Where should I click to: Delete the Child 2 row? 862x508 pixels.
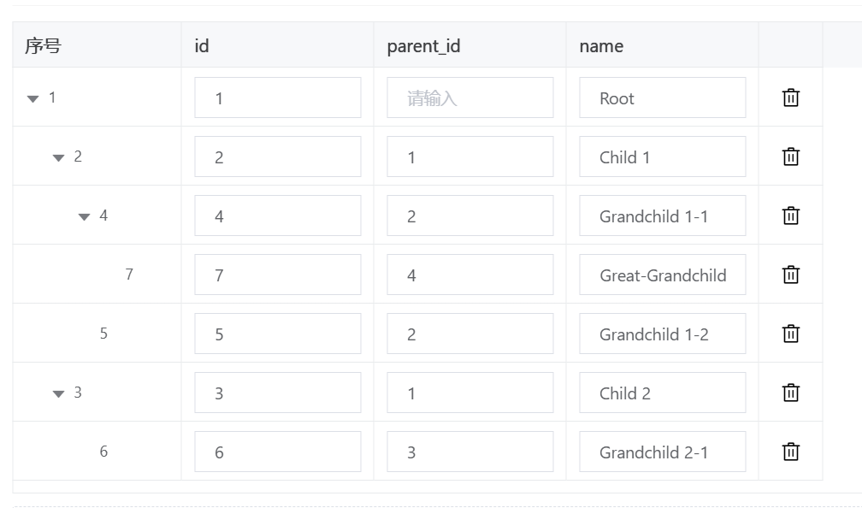(x=791, y=393)
